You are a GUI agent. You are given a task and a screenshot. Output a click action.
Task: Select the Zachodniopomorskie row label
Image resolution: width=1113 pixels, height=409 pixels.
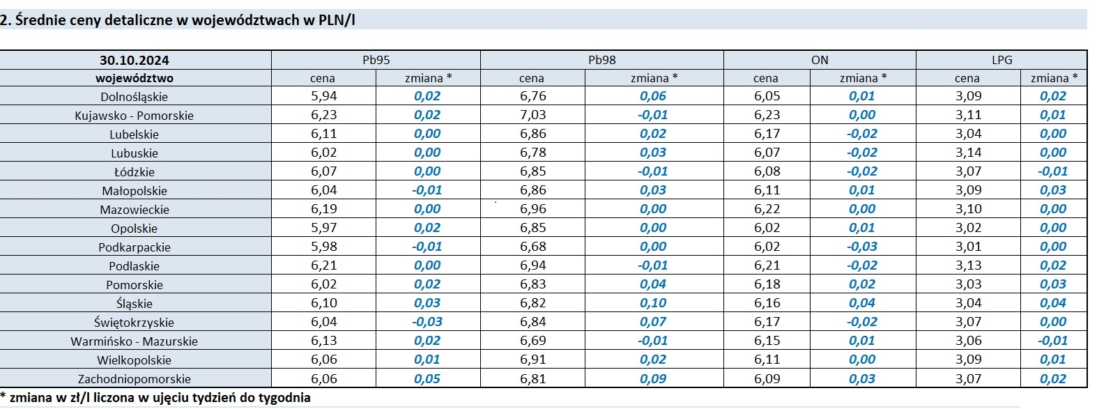(x=135, y=379)
